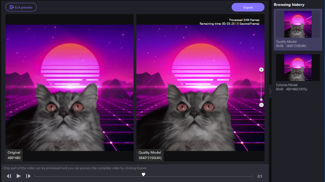
Task: Click the playback timeline marker
Action: pyautogui.click(x=143, y=175)
